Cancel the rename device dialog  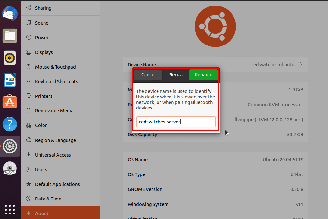point(148,75)
